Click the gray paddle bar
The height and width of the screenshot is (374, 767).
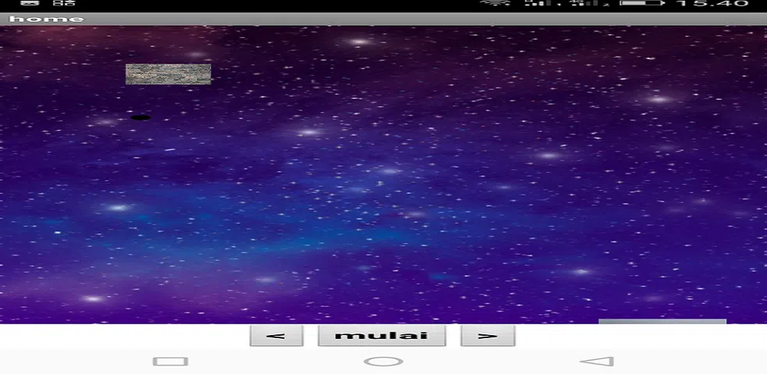(662, 321)
